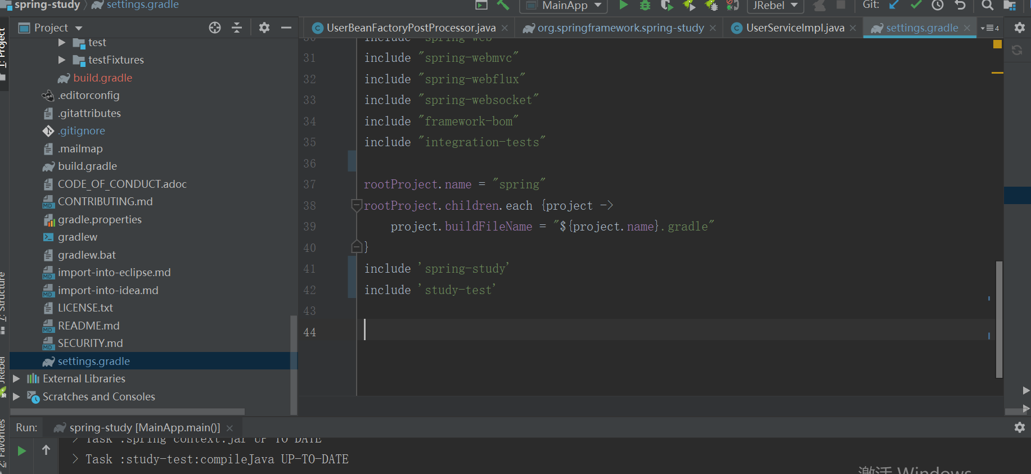Image resolution: width=1031 pixels, height=474 pixels.
Task: Open Search Everywhere magnifier icon
Action: click(987, 5)
